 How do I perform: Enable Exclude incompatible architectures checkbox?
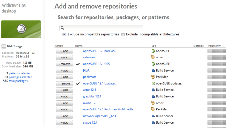[123, 34]
